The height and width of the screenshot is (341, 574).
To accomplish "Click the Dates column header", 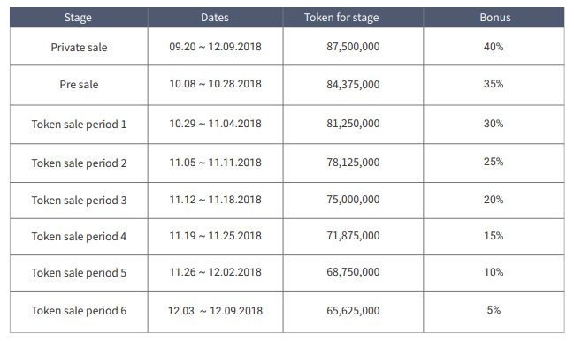I will tap(215, 17).
